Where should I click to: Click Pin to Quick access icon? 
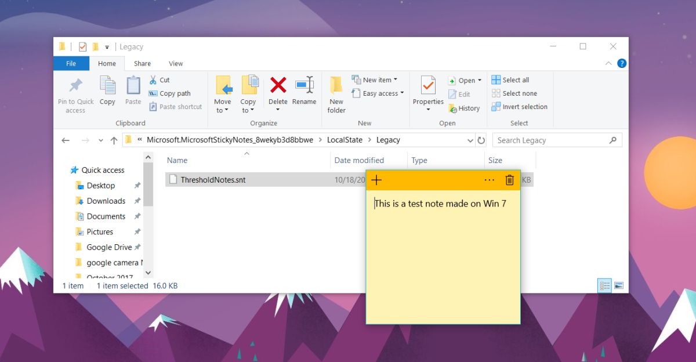(76, 86)
